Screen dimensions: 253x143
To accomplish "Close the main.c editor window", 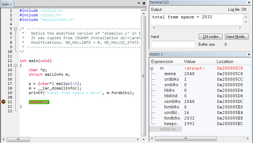I will [x=144, y=3].
